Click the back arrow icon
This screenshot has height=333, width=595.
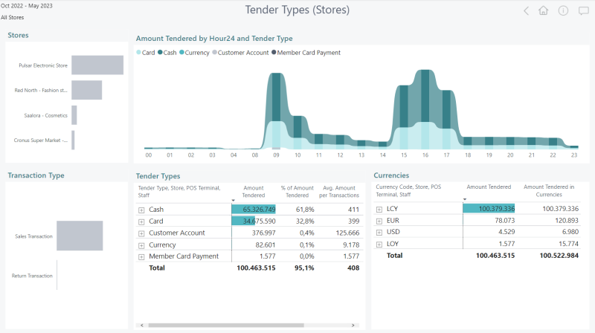tap(526, 10)
